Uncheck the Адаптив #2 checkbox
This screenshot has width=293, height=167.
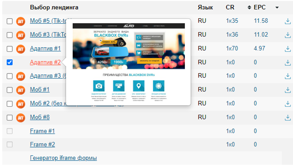[10, 62]
